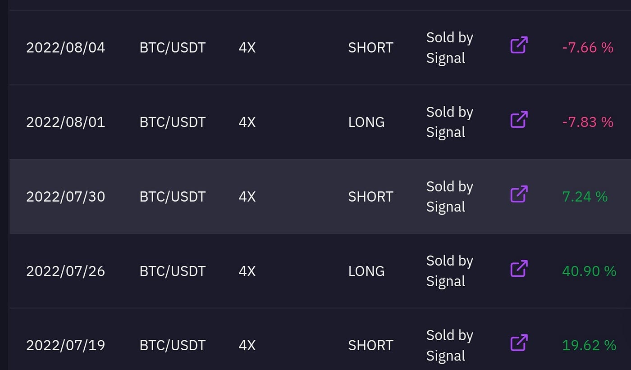The height and width of the screenshot is (370, 631).
Task: Click Sold by Signal in 40.90 % row
Action: [450, 271]
